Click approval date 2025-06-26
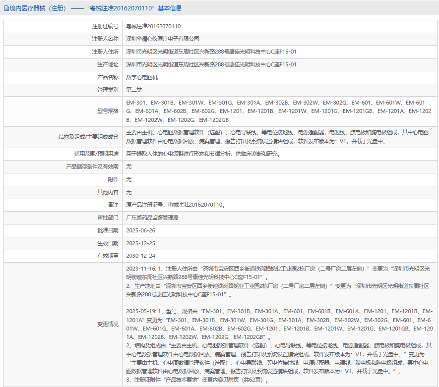 [x=140, y=230]
